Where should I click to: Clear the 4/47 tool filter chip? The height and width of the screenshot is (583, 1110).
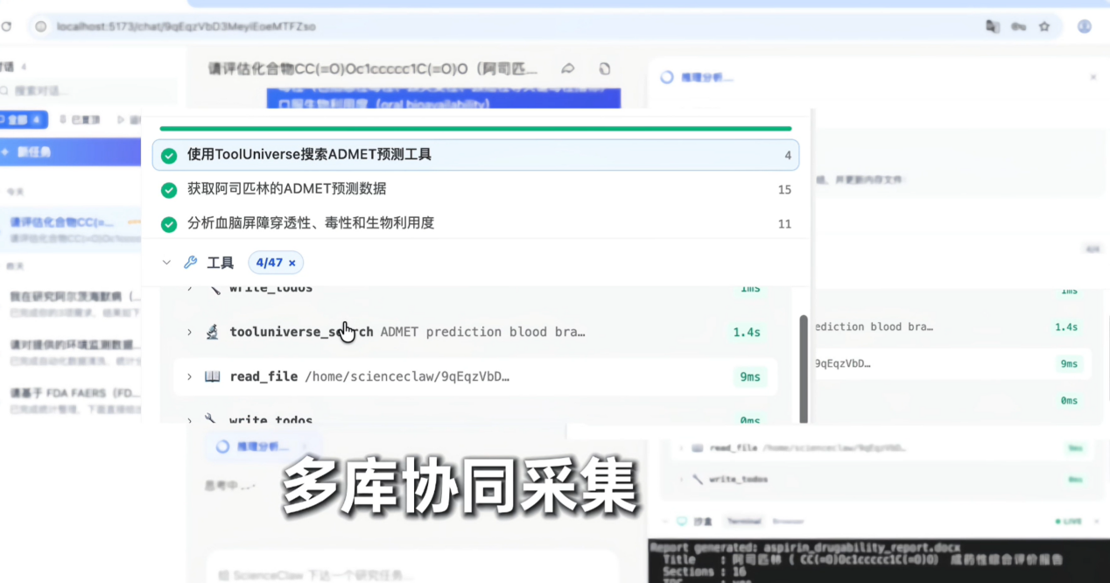[292, 263]
